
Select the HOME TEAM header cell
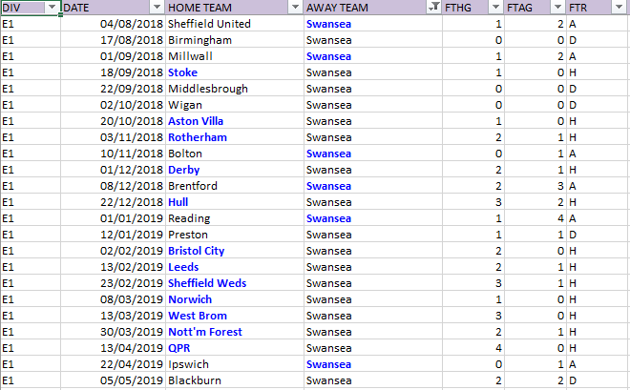(x=234, y=8)
